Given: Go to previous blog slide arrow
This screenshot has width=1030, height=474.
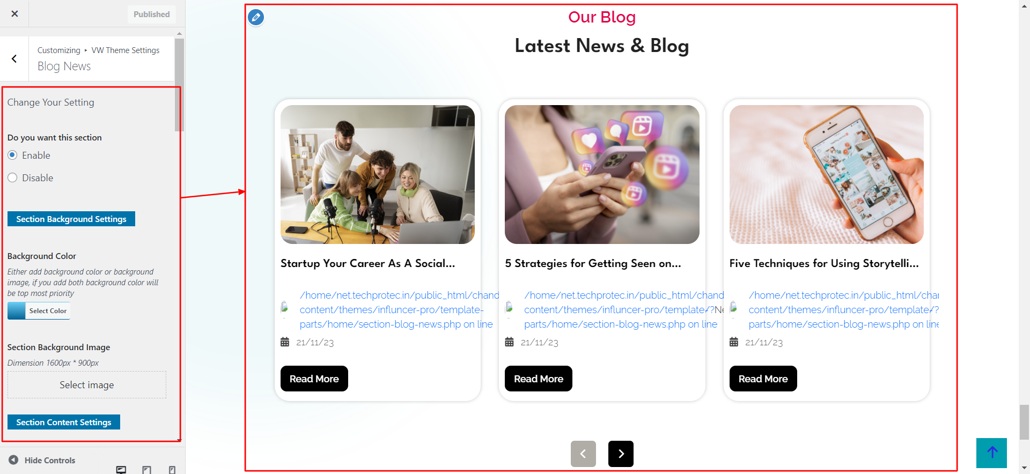Looking at the screenshot, I should pos(583,454).
